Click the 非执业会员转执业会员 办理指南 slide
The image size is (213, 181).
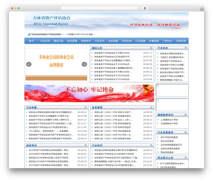pyautogui.click(x=56, y=64)
